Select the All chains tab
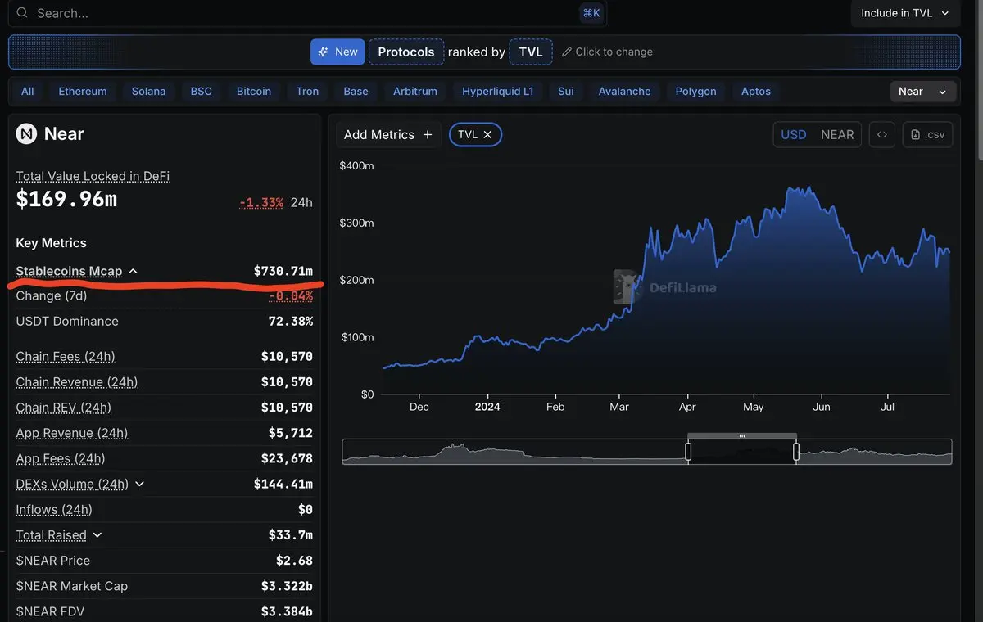Screen dimensions: 983x622 tap(28, 91)
